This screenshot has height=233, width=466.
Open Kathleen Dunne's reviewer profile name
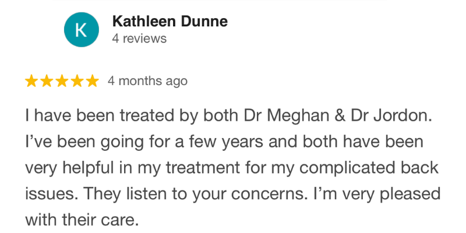click(169, 22)
